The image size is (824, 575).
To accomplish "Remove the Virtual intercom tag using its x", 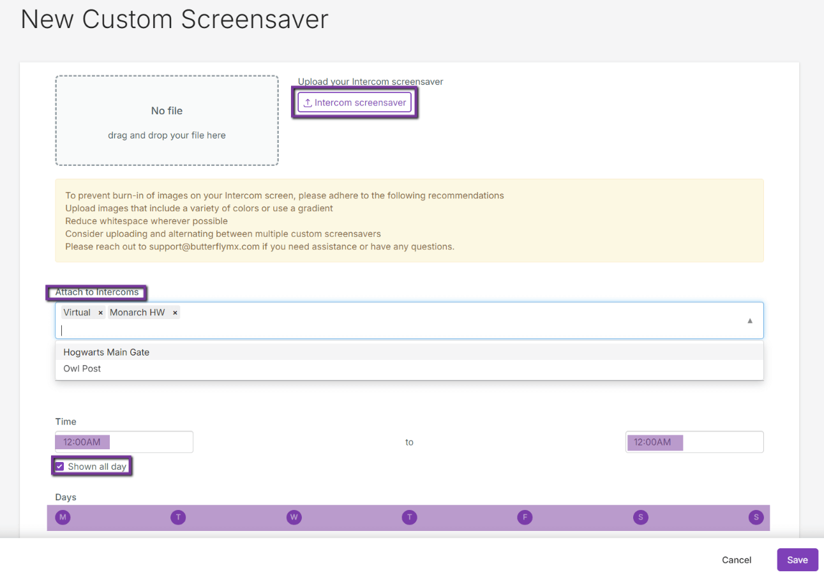I will (100, 312).
